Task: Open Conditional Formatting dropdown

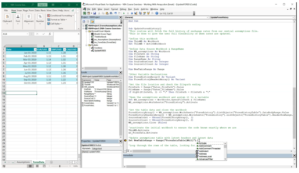Action: click(60, 15)
